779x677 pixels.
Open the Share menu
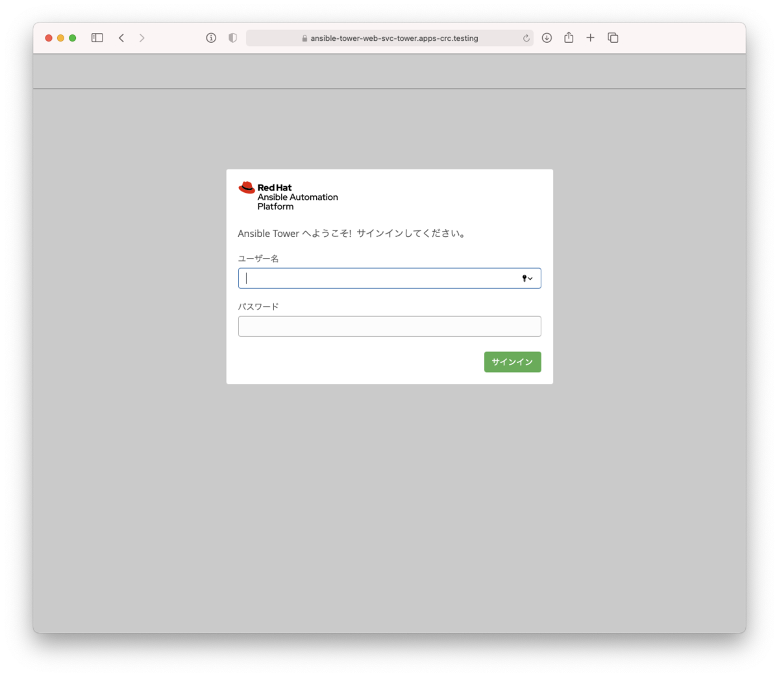(x=569, y=38)
